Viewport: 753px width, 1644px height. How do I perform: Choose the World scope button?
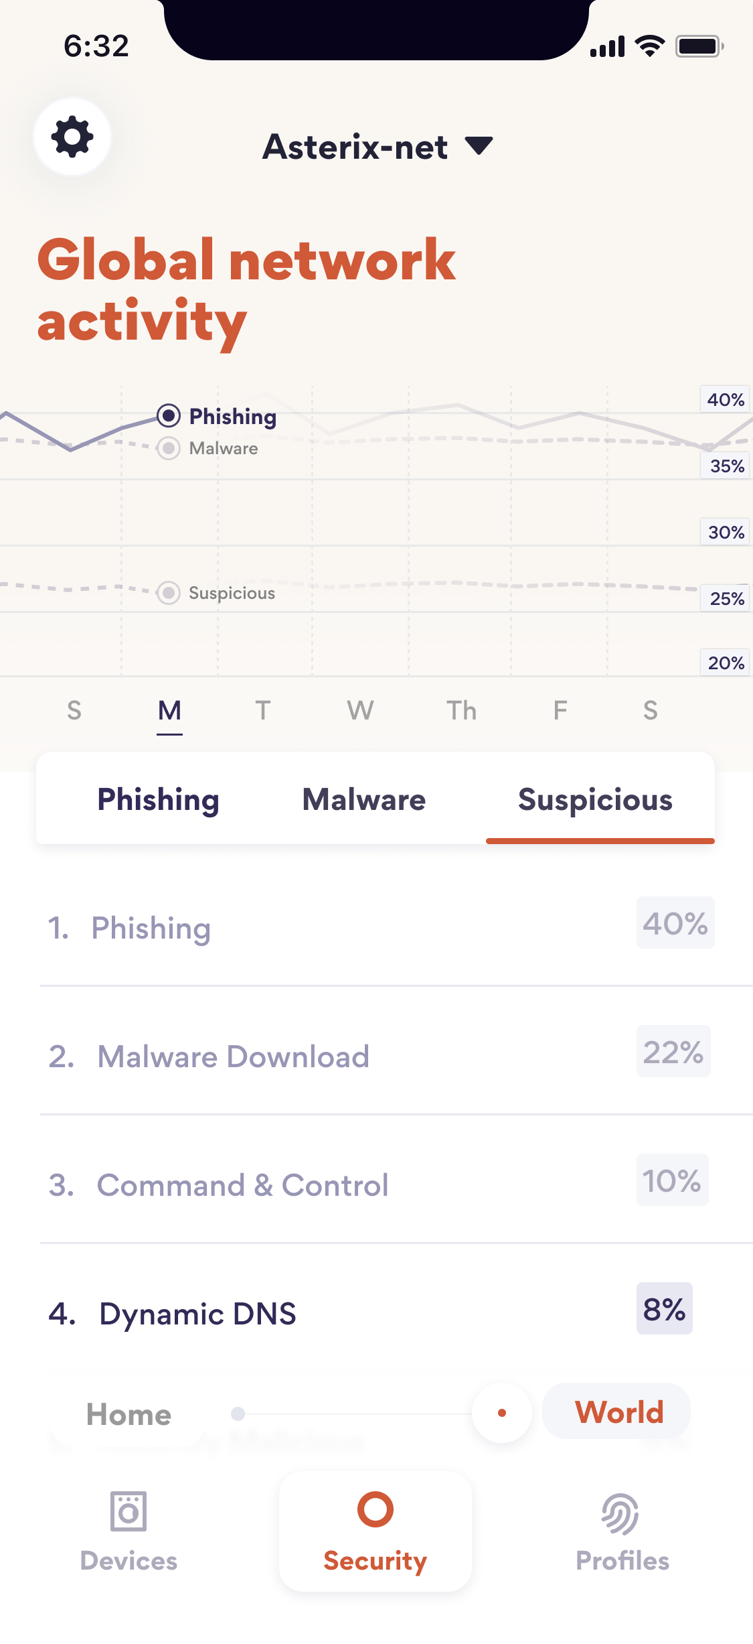coord(618,1412)
